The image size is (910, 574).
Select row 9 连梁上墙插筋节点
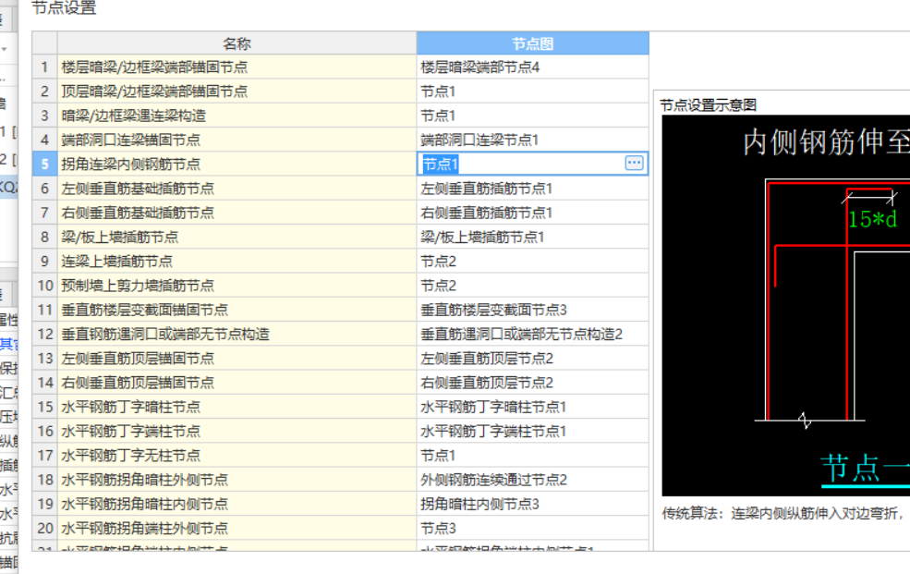[237, 262]
